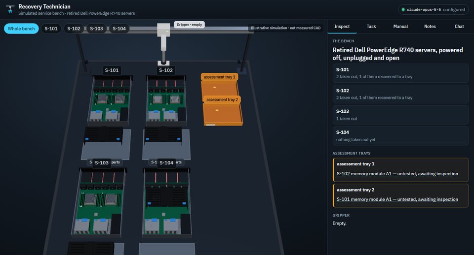The image size is (474, 255).
Task: Click the claude-opus-5-5 configured status badge
Action: 433,10
